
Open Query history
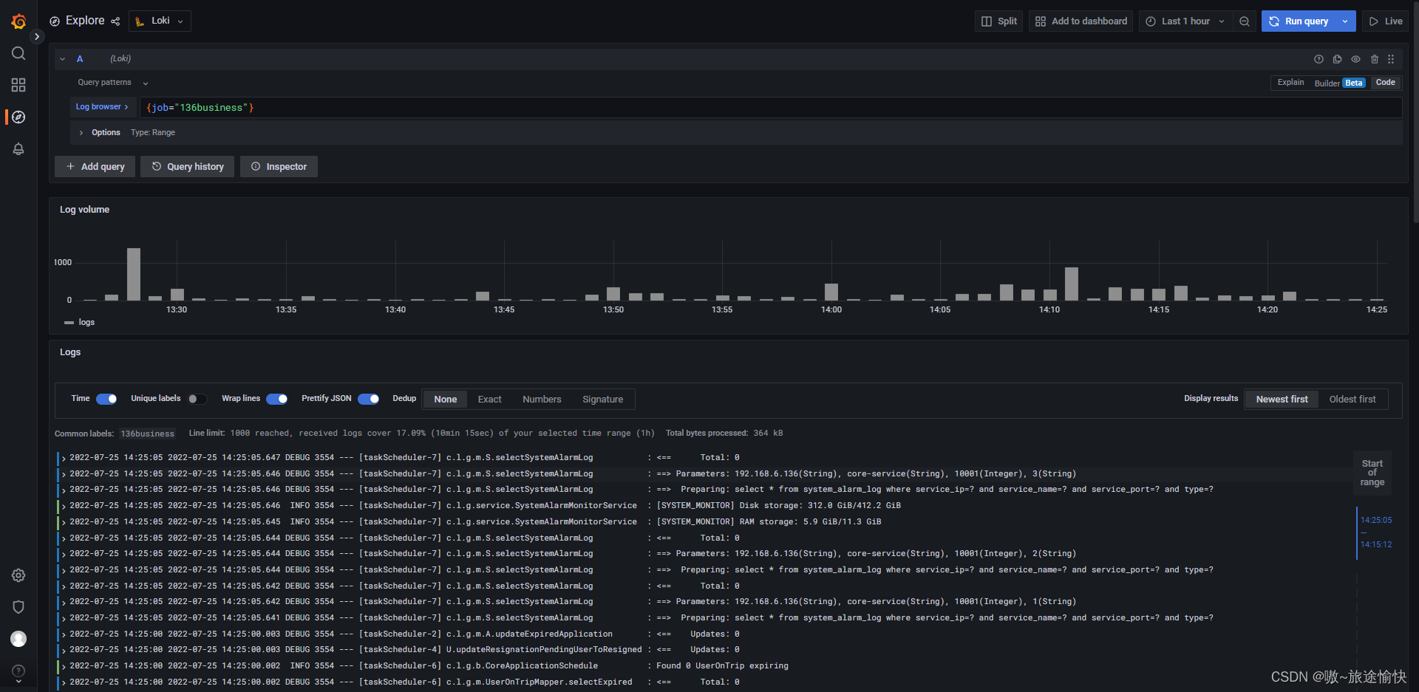188,167
